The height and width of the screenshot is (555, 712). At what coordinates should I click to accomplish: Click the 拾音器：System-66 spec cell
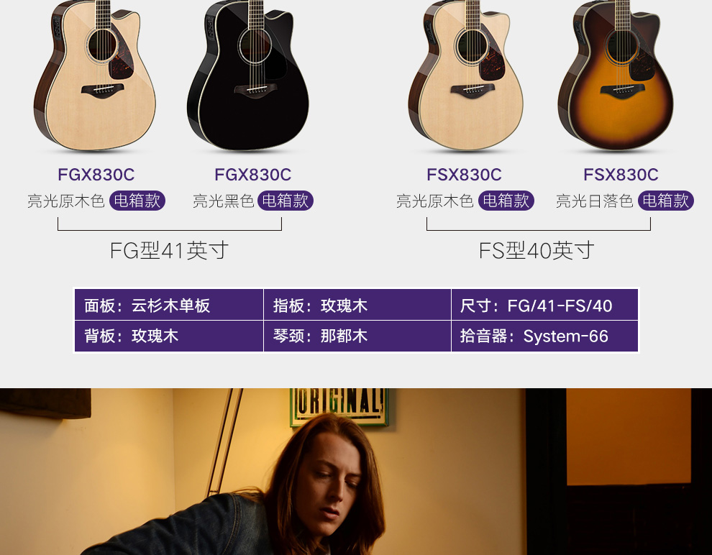pos(545,336)
